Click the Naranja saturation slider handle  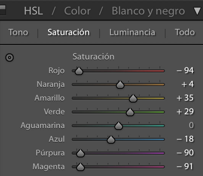point(120,85)
